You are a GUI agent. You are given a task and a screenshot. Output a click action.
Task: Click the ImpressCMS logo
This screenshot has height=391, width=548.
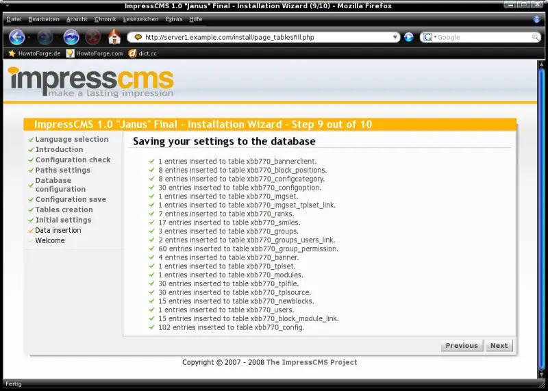tap(91, 81)
